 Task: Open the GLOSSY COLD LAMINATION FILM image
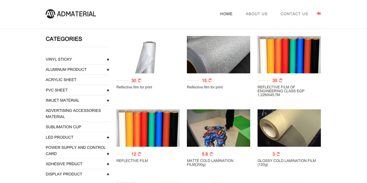[289, 128]
